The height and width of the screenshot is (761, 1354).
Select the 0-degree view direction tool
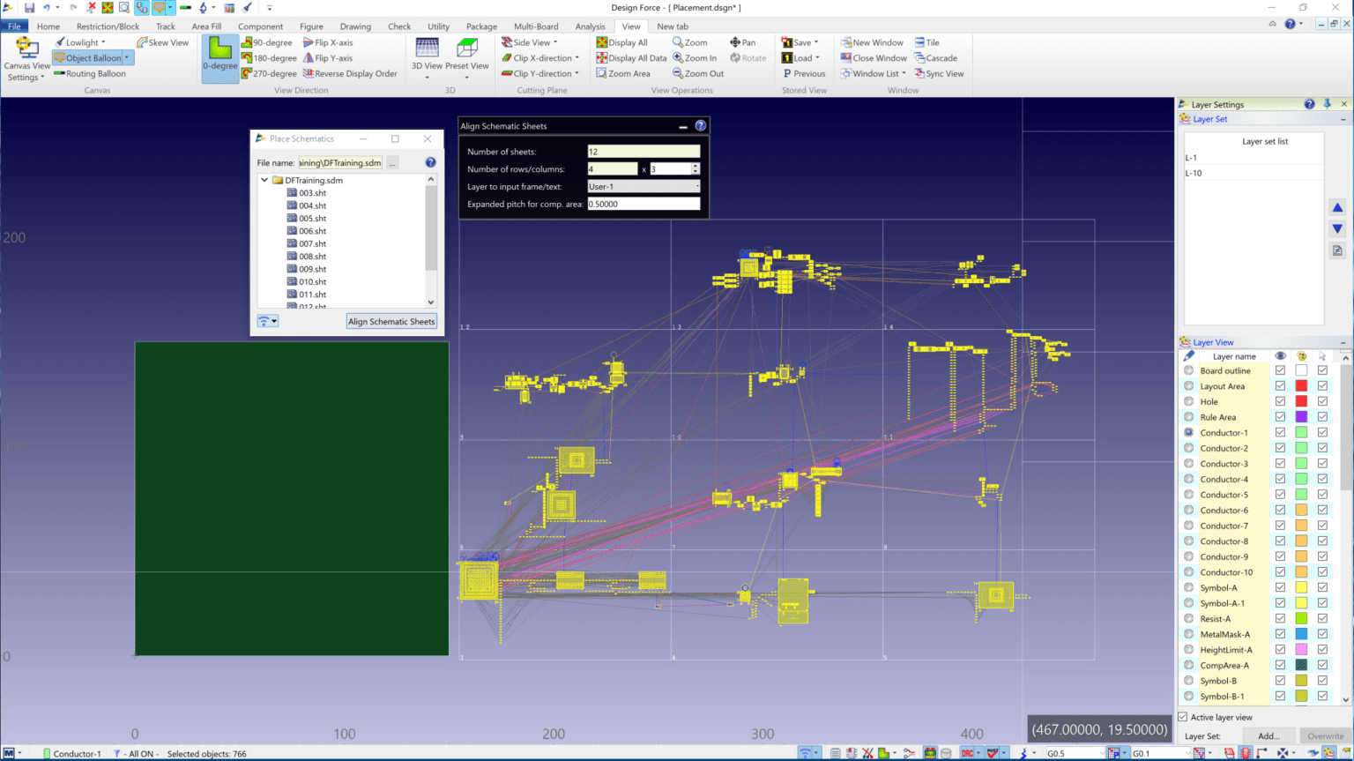(219, 57)
